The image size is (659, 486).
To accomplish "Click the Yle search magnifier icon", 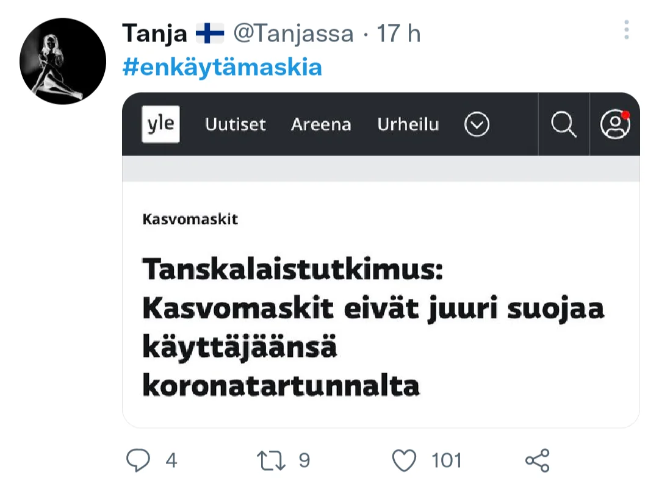I will coord(563,124).
